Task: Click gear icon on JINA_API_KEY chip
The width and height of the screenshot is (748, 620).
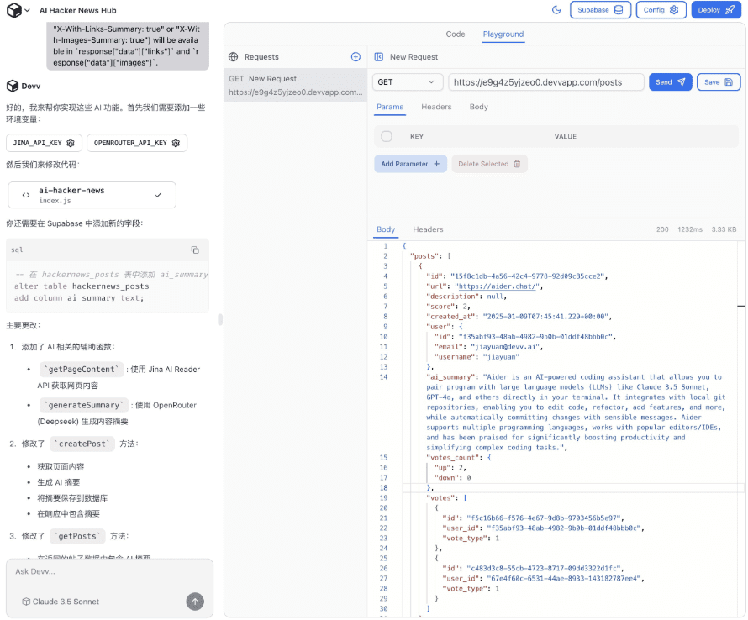Action: (x=71, y=143)
